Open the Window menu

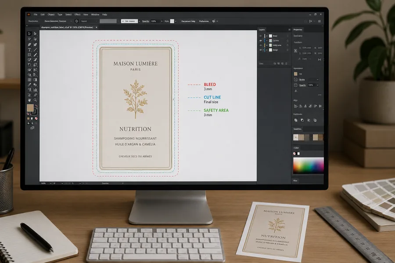(95, 14)
